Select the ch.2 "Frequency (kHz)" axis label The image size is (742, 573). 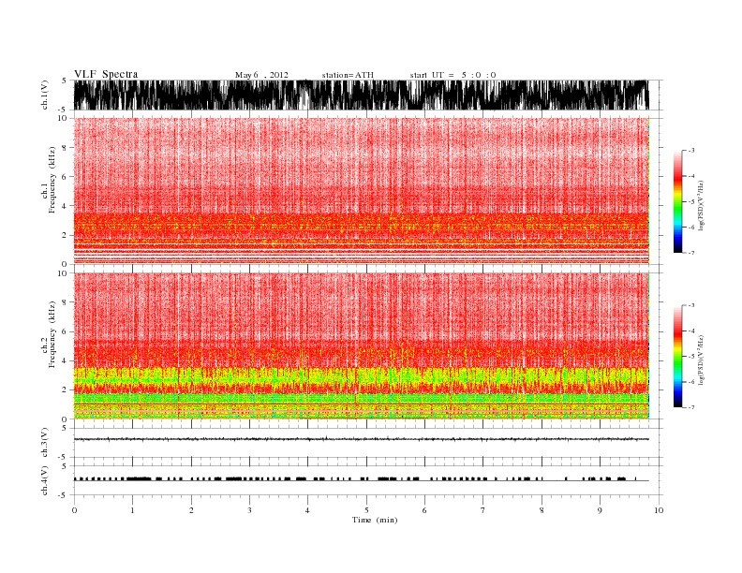[x=52, y=334]
